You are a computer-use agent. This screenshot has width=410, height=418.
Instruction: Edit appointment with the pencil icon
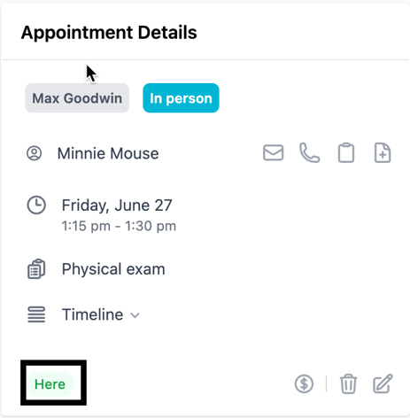point(383,383)
